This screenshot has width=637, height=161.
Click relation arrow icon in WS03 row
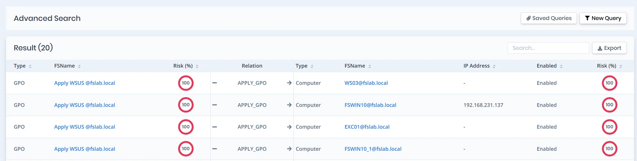click(289, 83)
